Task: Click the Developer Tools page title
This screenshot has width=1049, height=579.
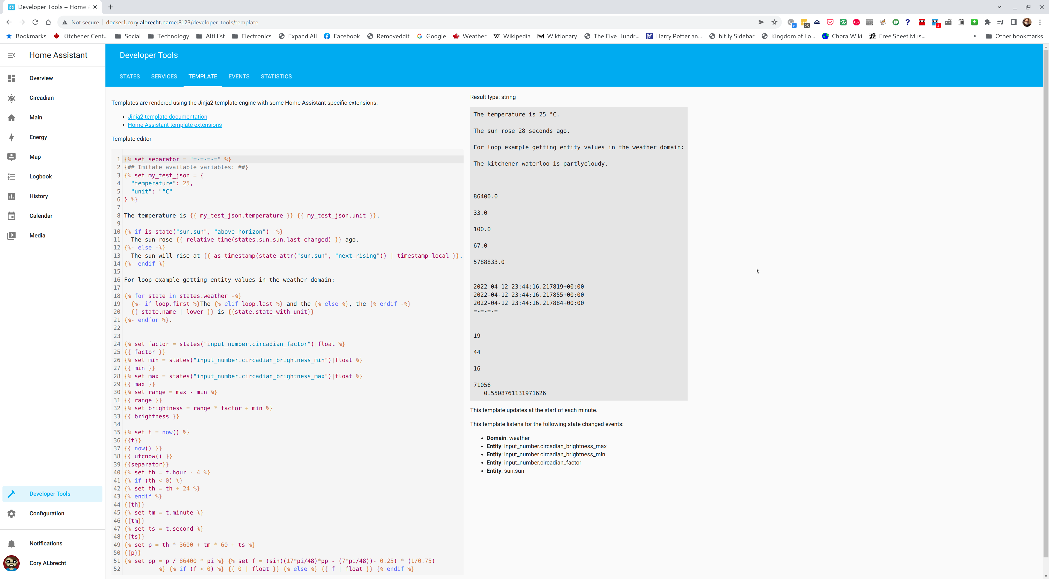Action: click(x=149, y=55)
